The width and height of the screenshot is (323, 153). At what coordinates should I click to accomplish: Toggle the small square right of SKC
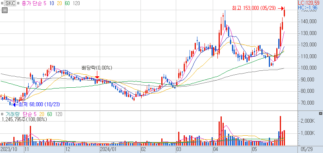click(18, 3)
